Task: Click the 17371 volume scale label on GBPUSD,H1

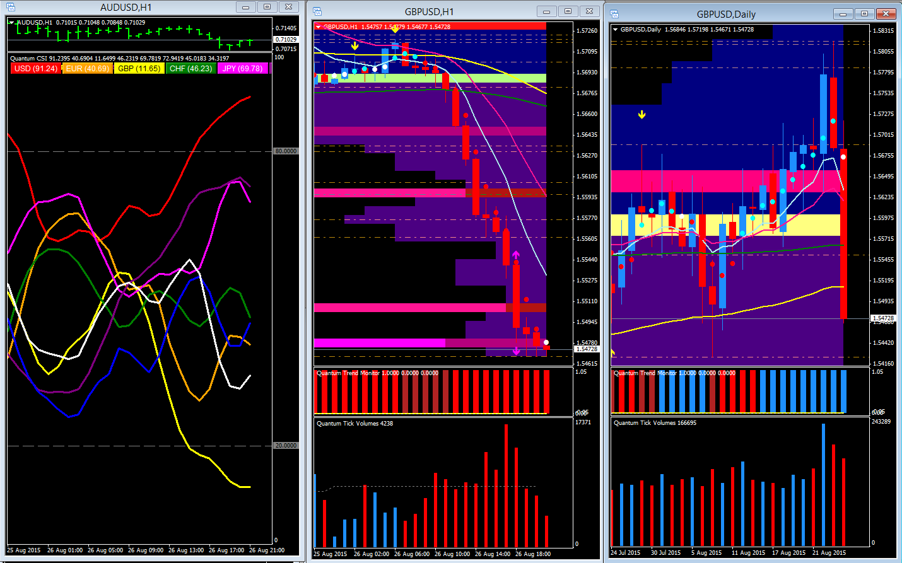Action: point(583,422)
